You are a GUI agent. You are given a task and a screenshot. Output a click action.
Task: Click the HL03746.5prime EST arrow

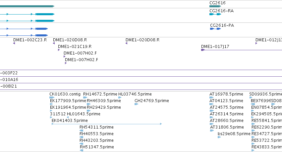click(120, 97)
